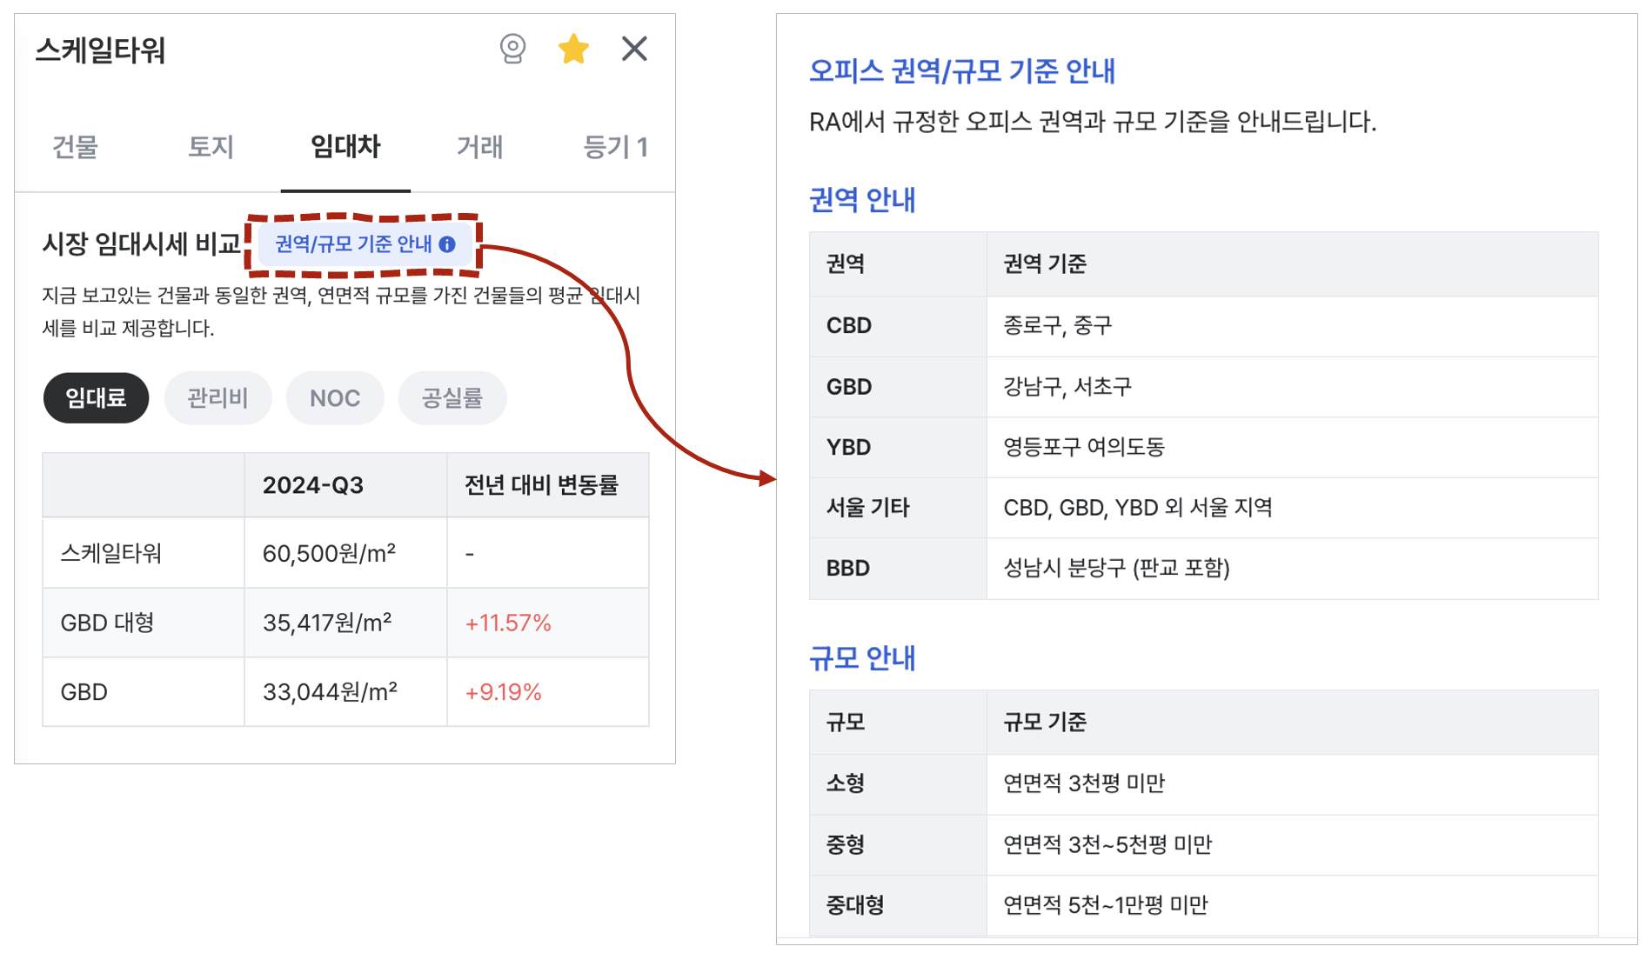Select the 임대료 filter chip

[96, 398]
